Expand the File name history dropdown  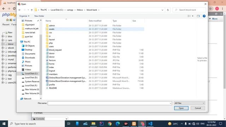[x=171, y=103]
